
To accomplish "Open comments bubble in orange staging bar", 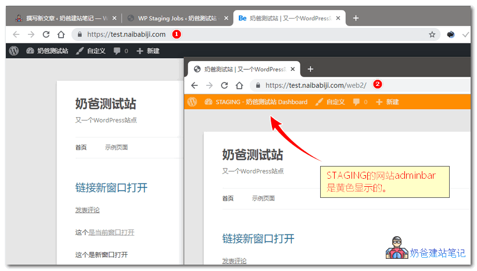I will (x=360, y=102).
